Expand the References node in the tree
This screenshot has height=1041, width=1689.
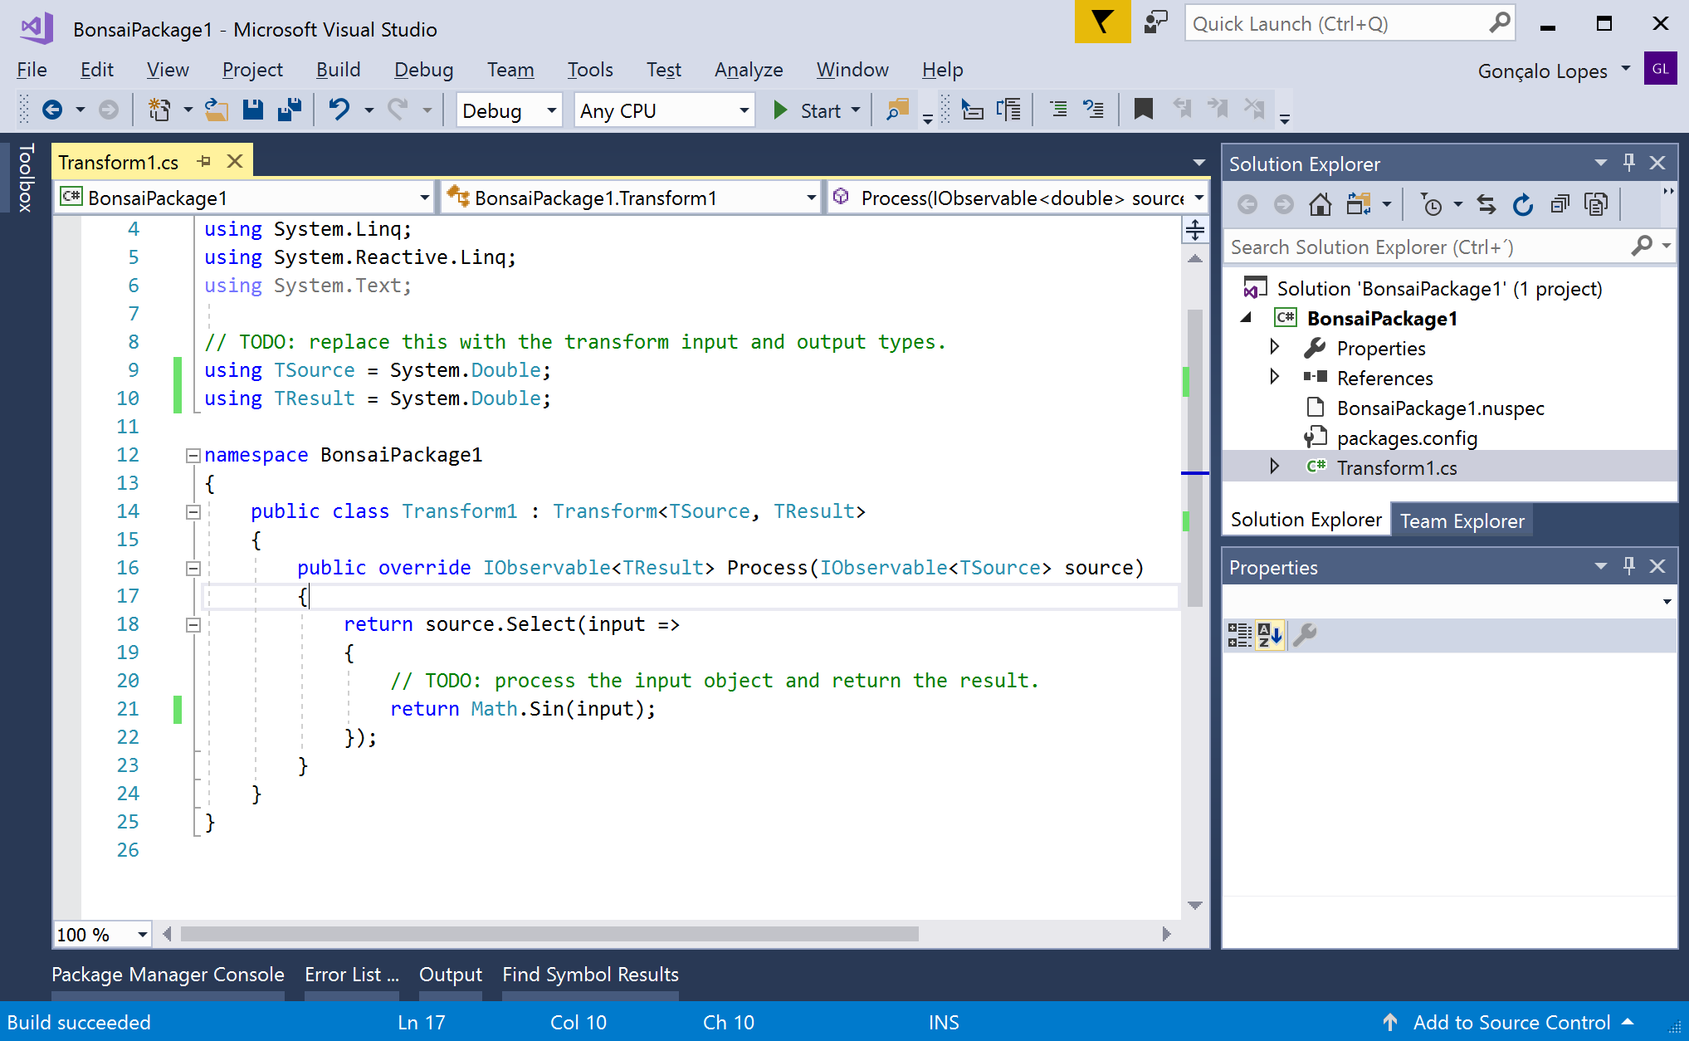point(1275,378)
